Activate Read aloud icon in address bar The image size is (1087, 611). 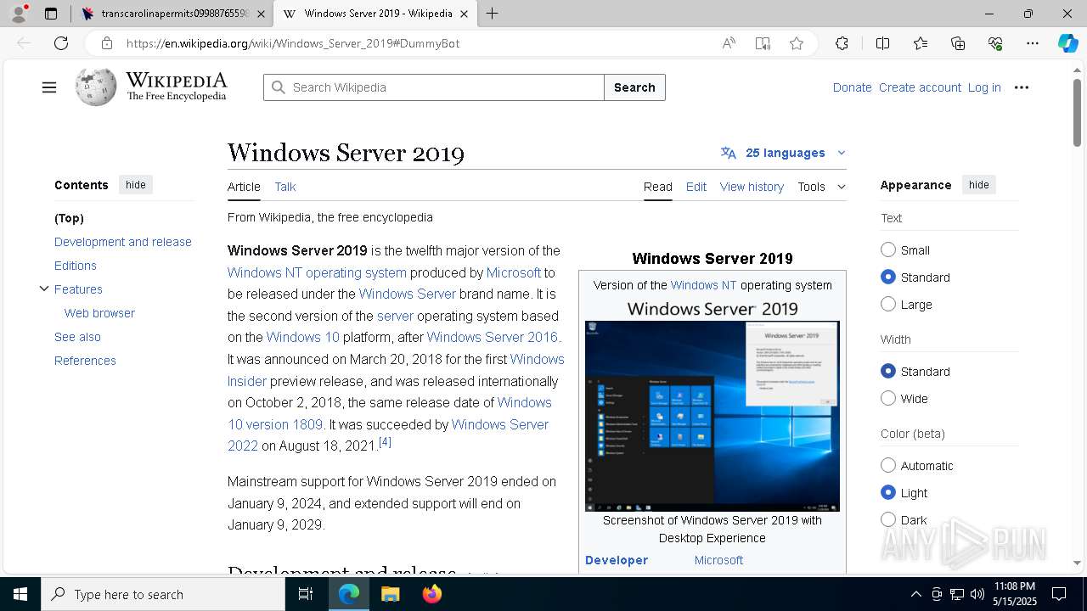(x=729, y=43)
